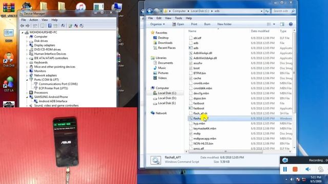Click the Uninstall device toolbar icon
The image size is (328, 184).
76,26
